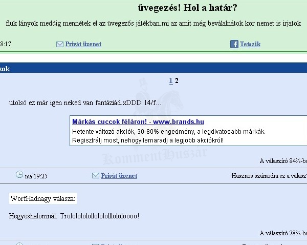The width and height of the screenshot is (307, 245).
Task: Click the 'WorfHadnagy válasza:' label
Action: 43,198
